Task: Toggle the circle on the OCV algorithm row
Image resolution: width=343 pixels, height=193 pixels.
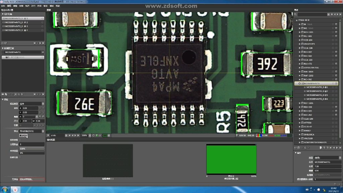Action: tap(42, 57)
